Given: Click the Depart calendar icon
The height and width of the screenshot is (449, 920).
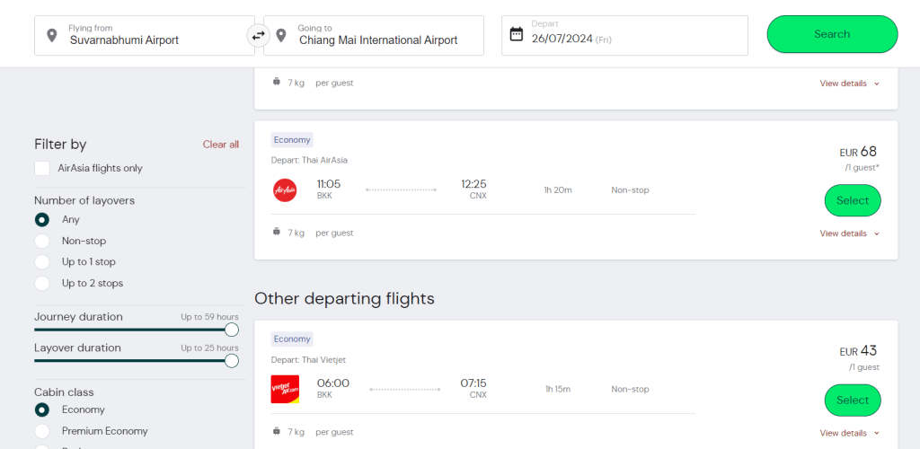Looking at the screenshot, I should tap(516, 34).
